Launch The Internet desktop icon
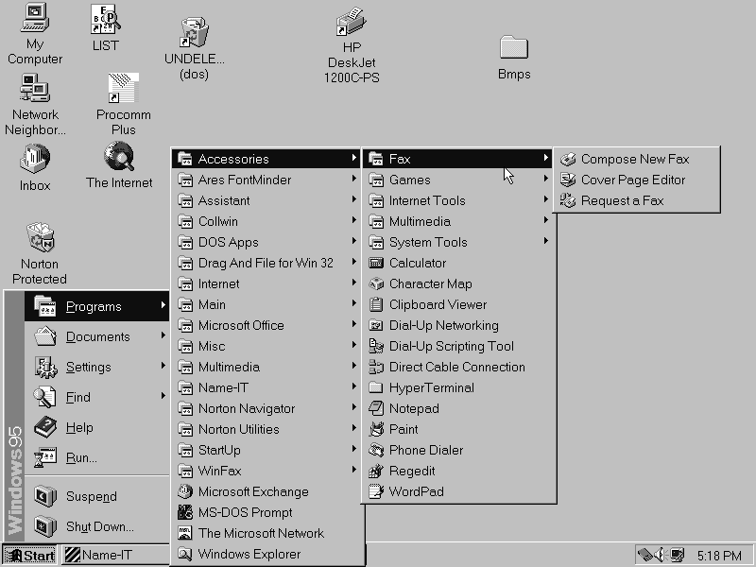The image size is (756, 567). click(119, 156)
